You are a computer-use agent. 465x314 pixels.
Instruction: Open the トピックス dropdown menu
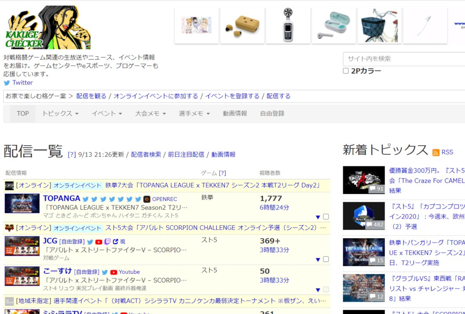click(60, 113)
